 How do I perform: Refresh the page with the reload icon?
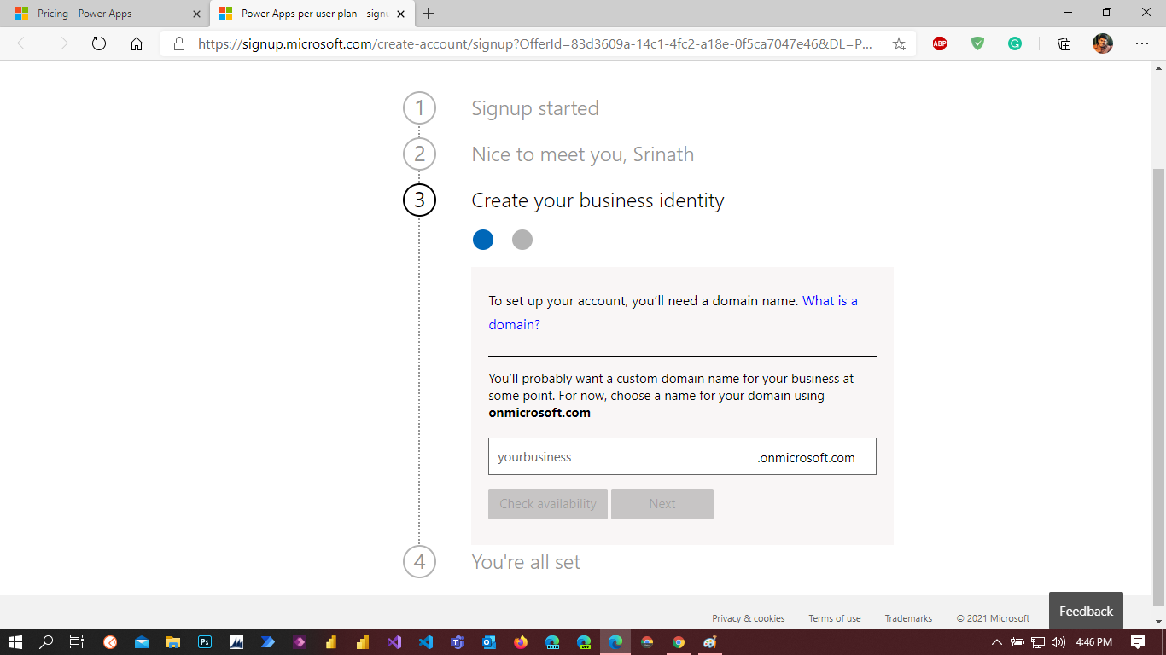tap(99, 44)
